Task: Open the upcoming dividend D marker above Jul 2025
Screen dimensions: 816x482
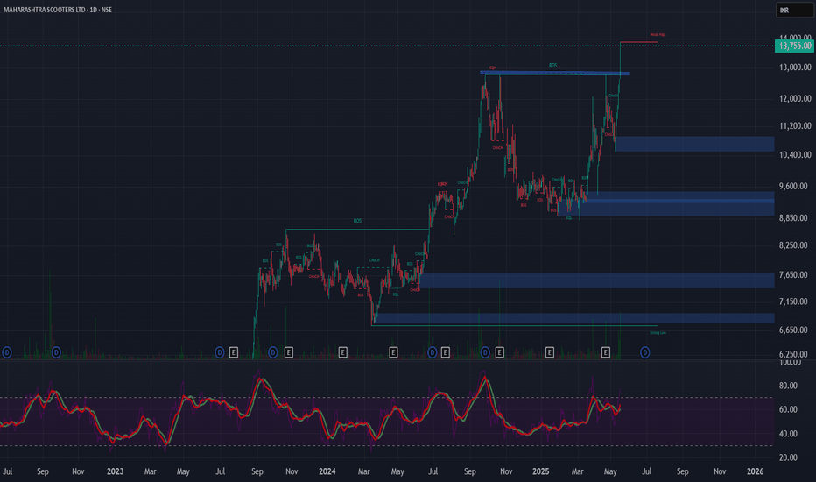Action: [x=644, y=353]
